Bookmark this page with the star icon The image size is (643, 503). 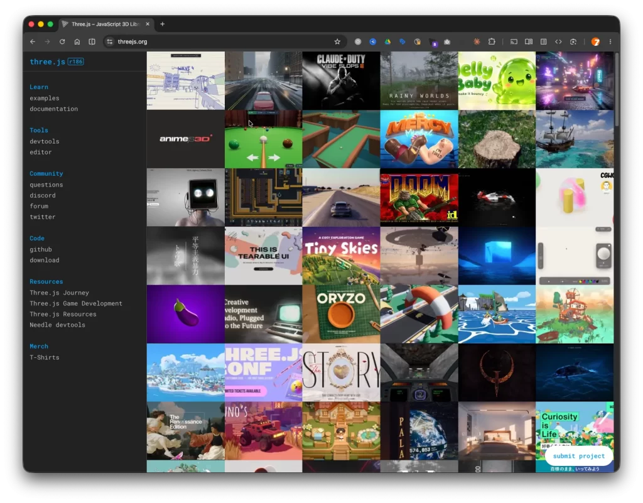click(337, 41)
